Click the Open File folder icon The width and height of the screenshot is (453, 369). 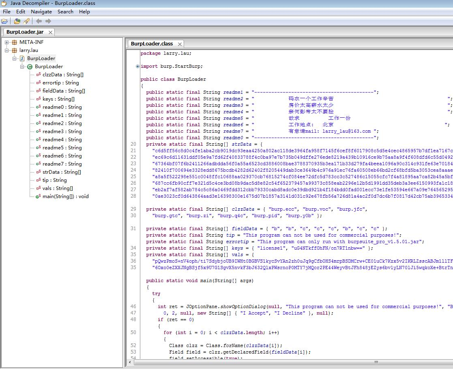4,21
